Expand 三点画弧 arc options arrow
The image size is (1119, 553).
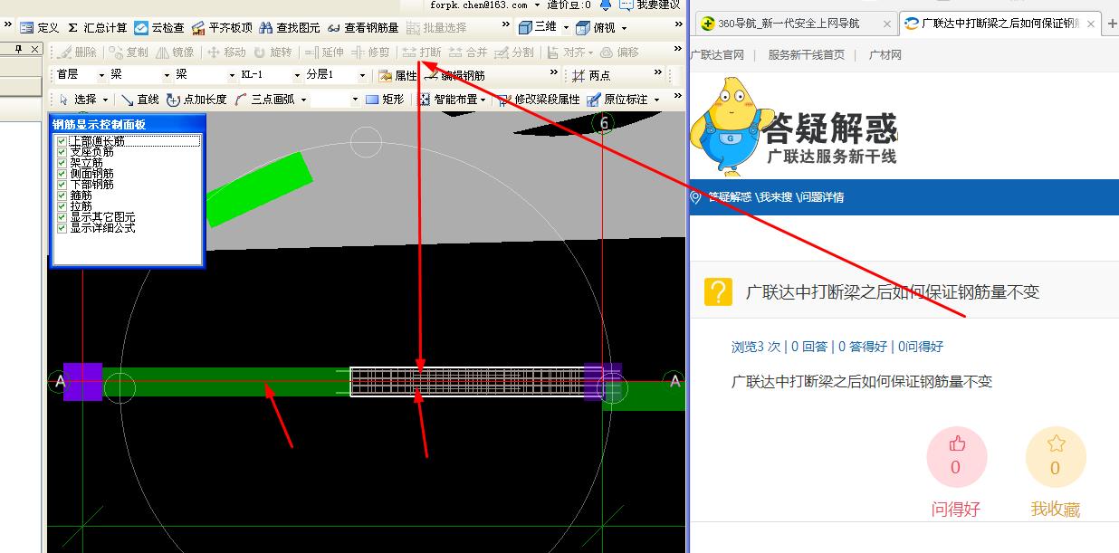[303, 100]
